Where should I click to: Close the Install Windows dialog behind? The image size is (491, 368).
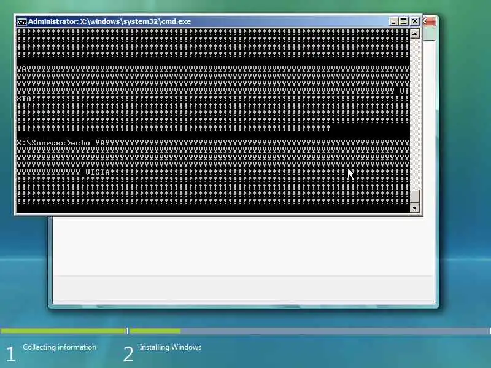pos(429,21)
